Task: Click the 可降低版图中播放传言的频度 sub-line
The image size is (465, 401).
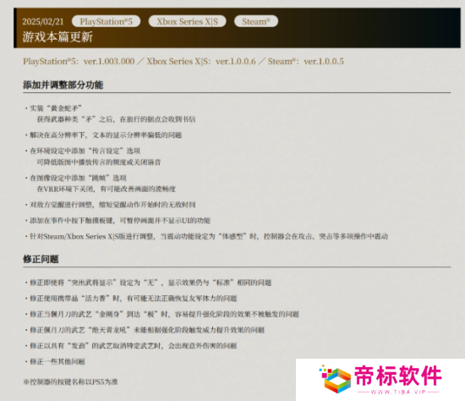Action: pyautogui.click(x=99, y=162)
